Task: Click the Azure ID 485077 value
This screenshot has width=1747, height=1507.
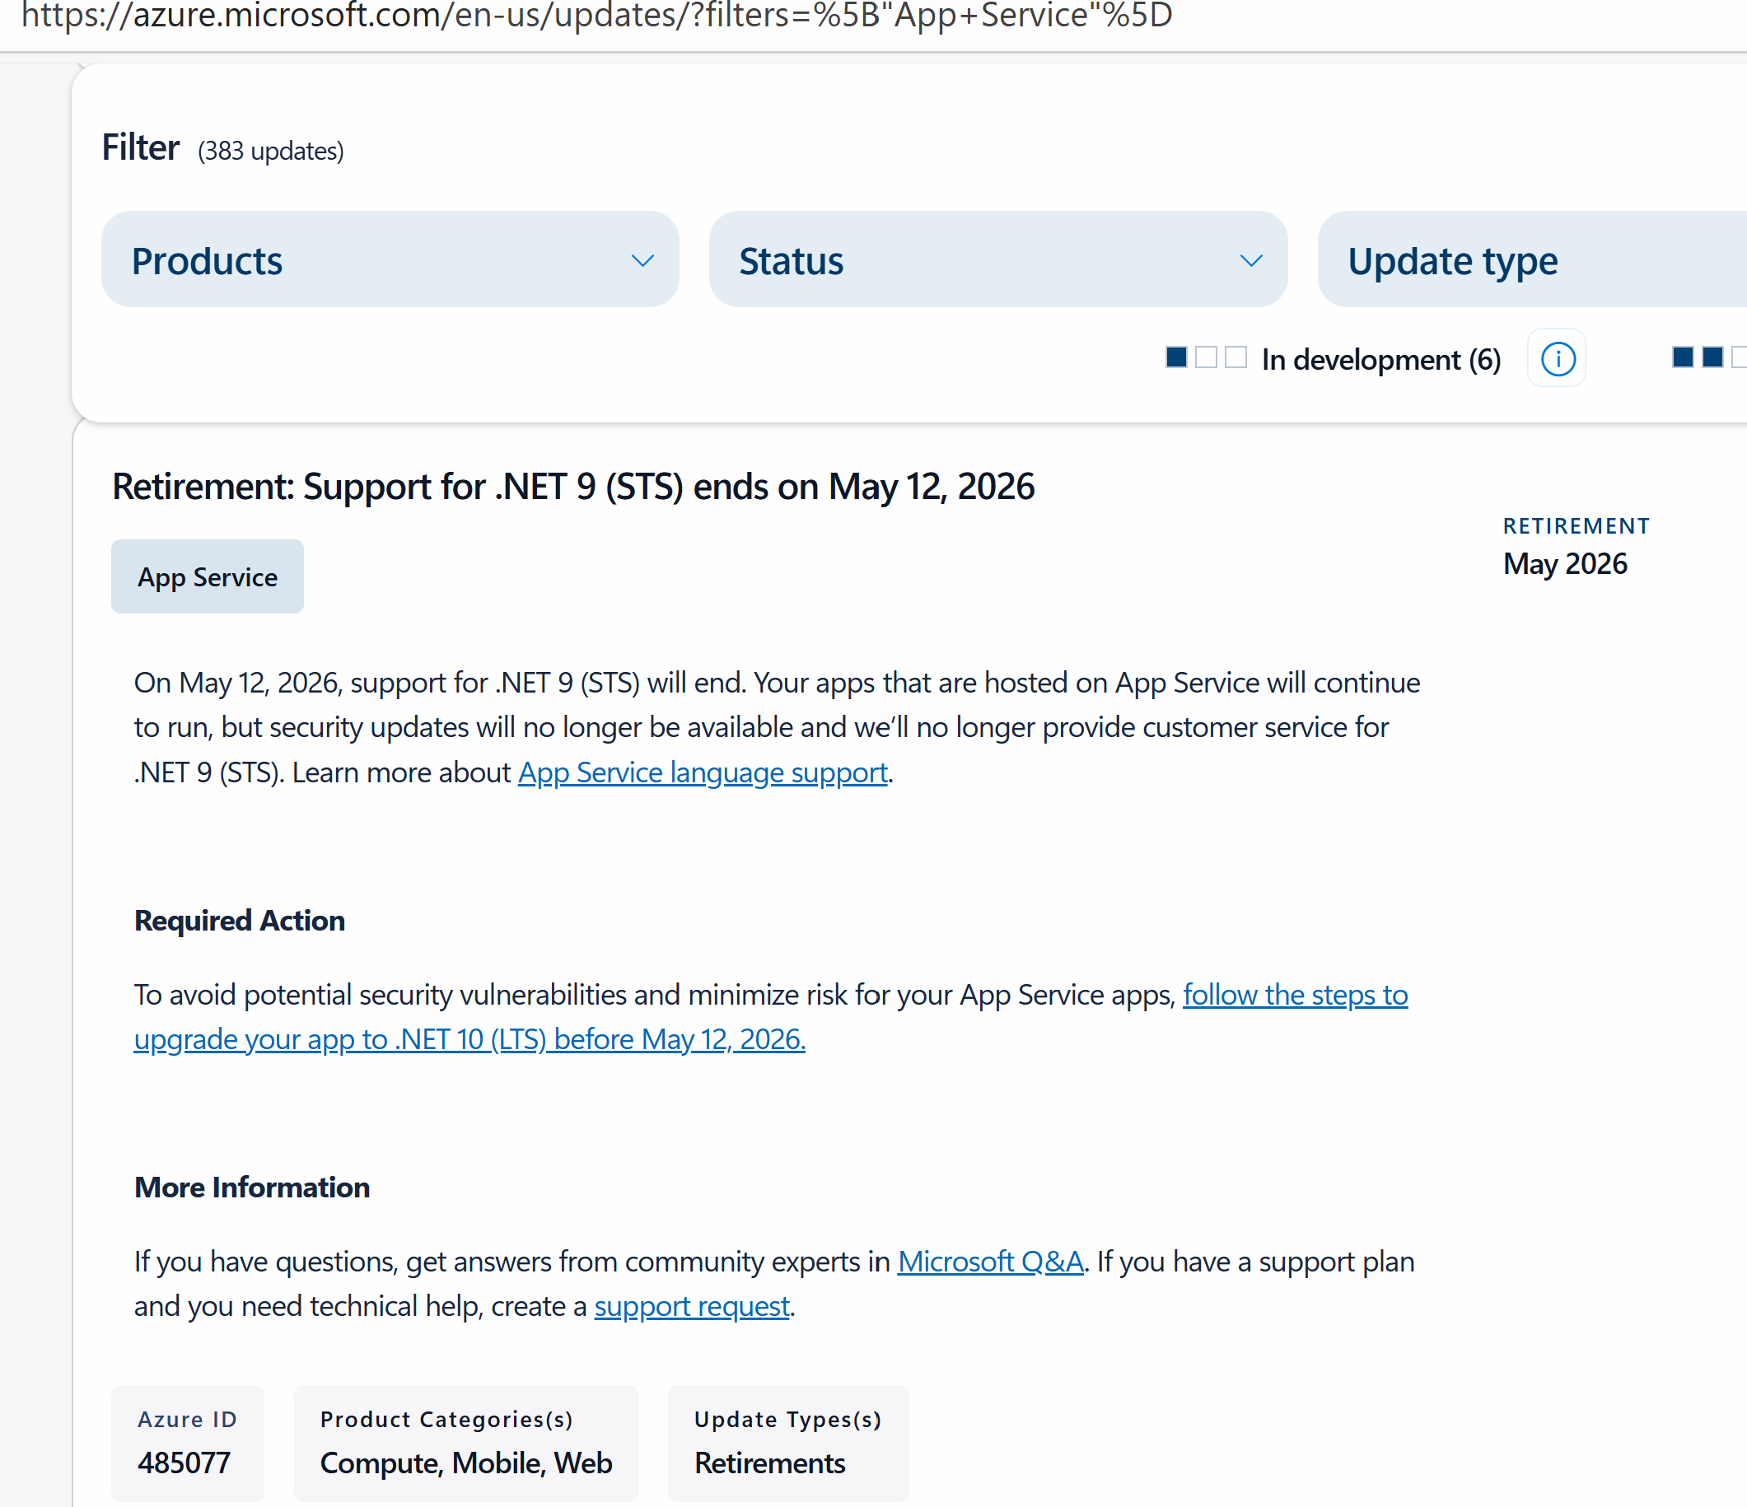Action: click(x=184, y=1463)
